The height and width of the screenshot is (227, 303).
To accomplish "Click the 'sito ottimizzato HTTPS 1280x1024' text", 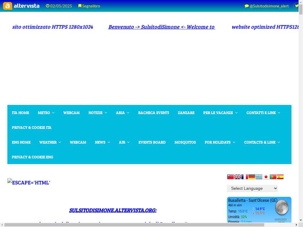I will [x=53, y=27].
